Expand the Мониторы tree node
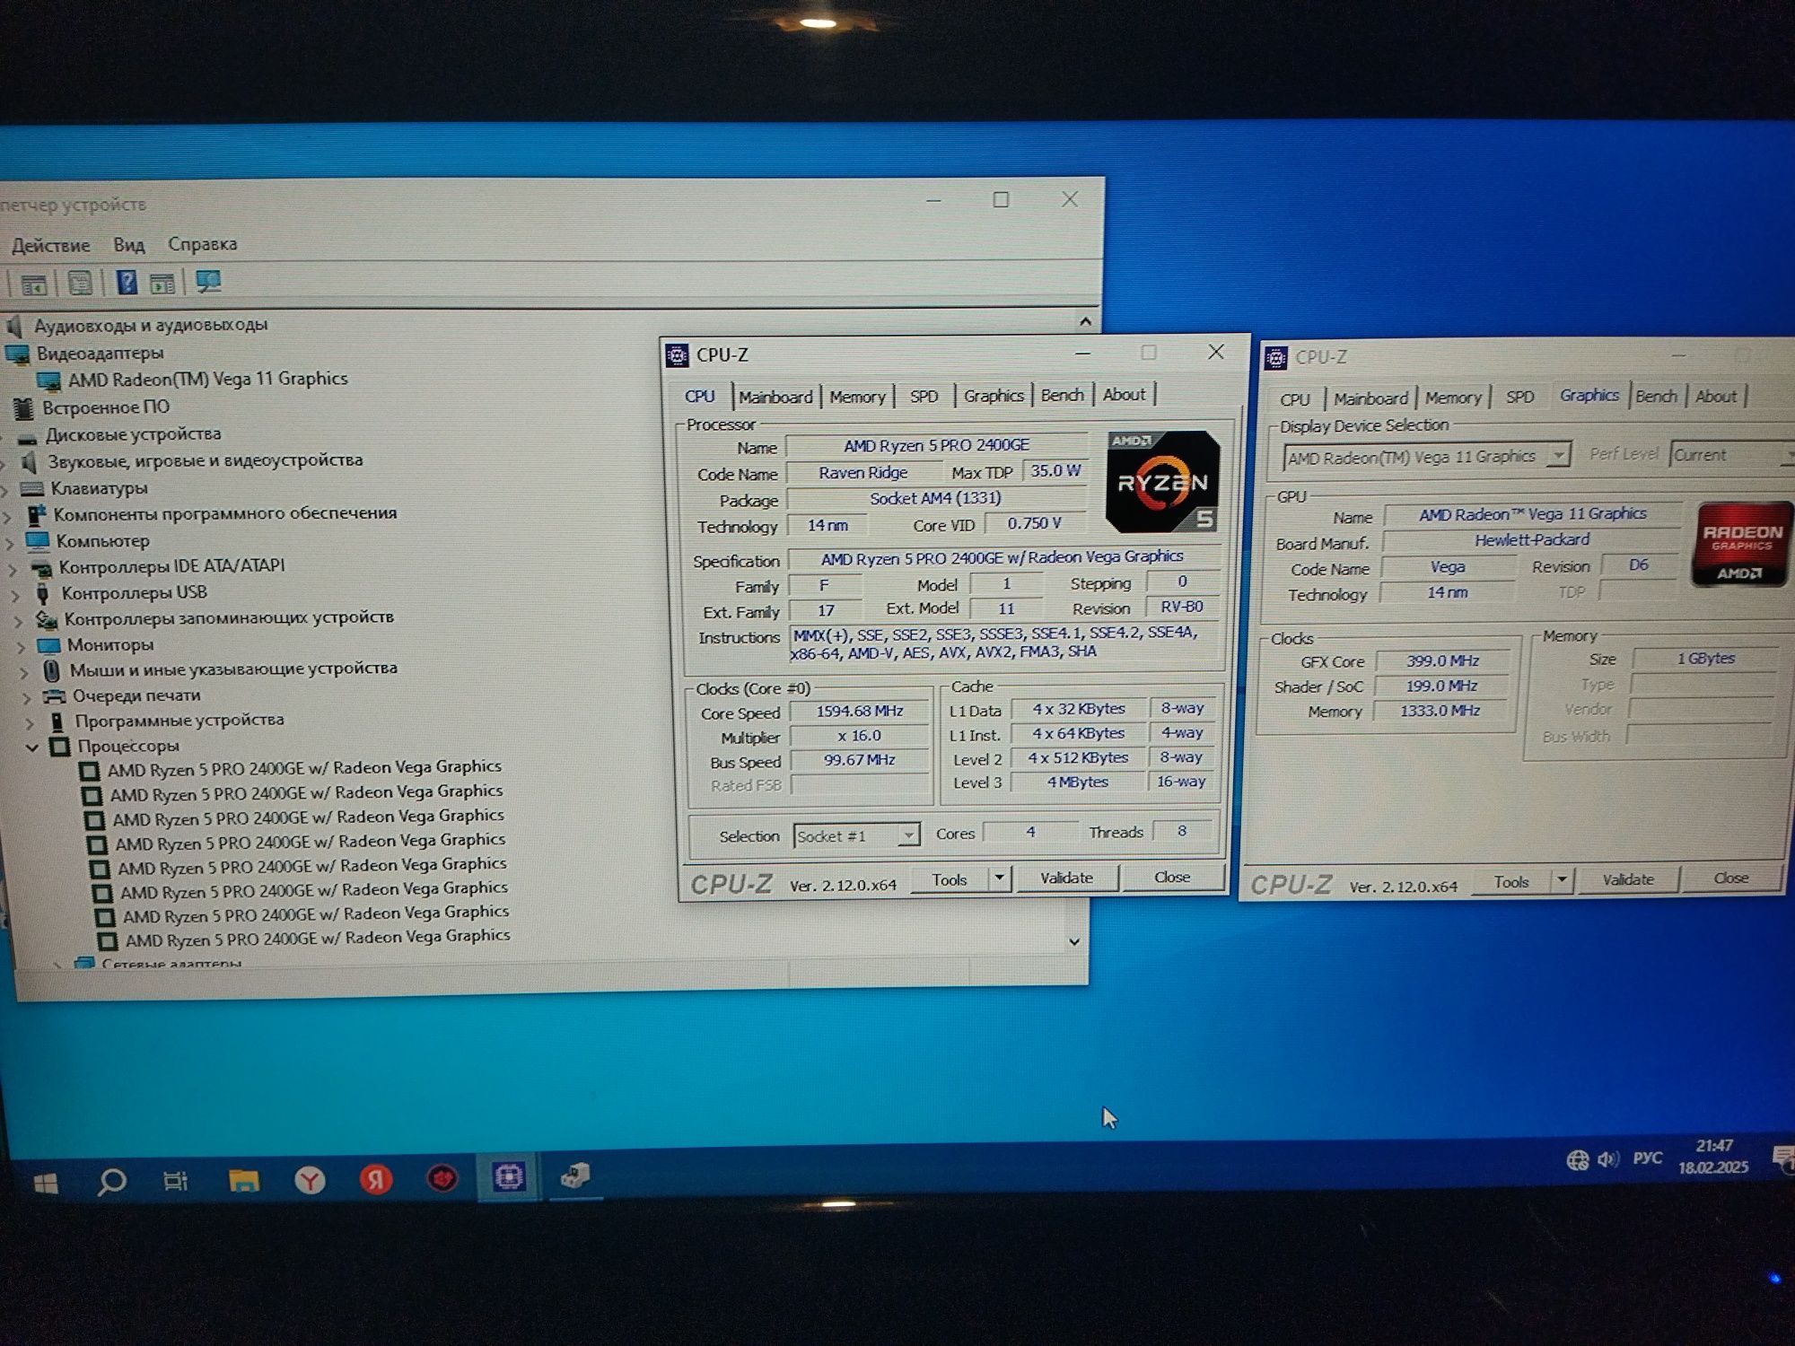This screenshot has height=1346, width=1795. pyautogui.click(x=21, y=646)
